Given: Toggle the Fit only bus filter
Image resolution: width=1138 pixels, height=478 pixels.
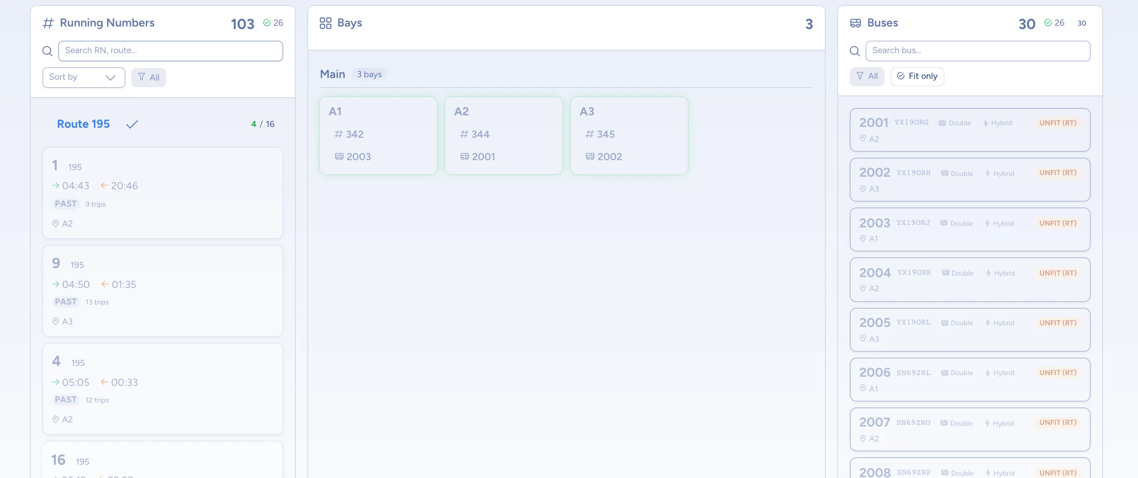Looking at the screenshot, I should pyautogui.click(x=917, y=76).
